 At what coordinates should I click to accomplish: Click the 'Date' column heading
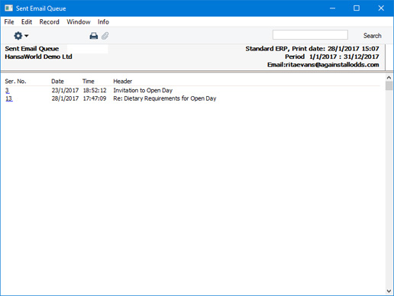coord(57,82)
